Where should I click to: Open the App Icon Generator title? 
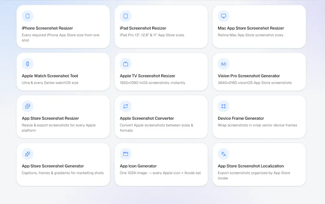138,166
